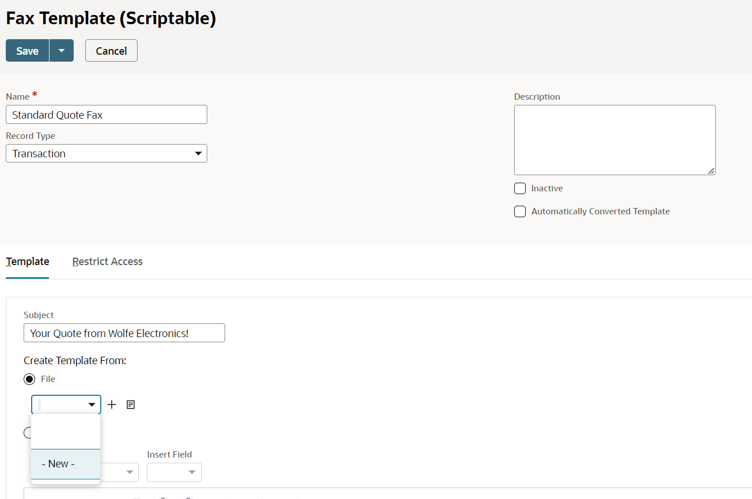Click the Save button
The image size is (752, 499).
[x=27, y=51]
